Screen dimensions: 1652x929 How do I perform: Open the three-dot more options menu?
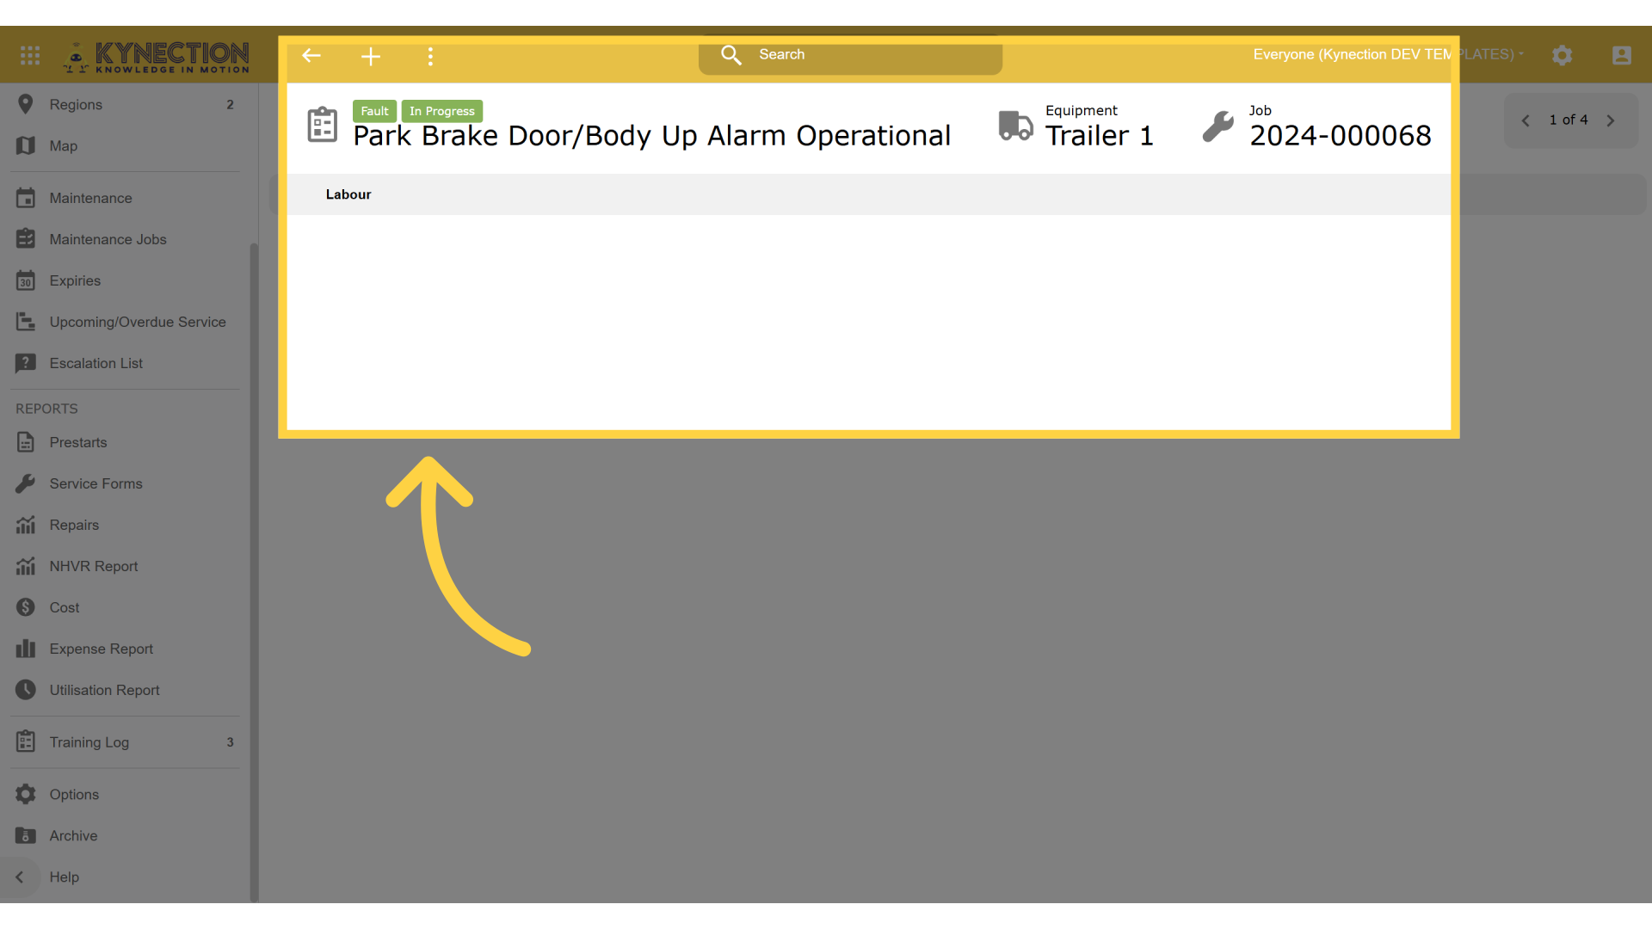pos(430,57)
